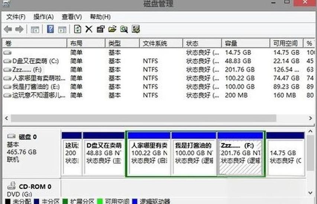Click the 可用空间 light green legend swatch
This screenshot has width=317, height=204.
[x=100, y=202]
